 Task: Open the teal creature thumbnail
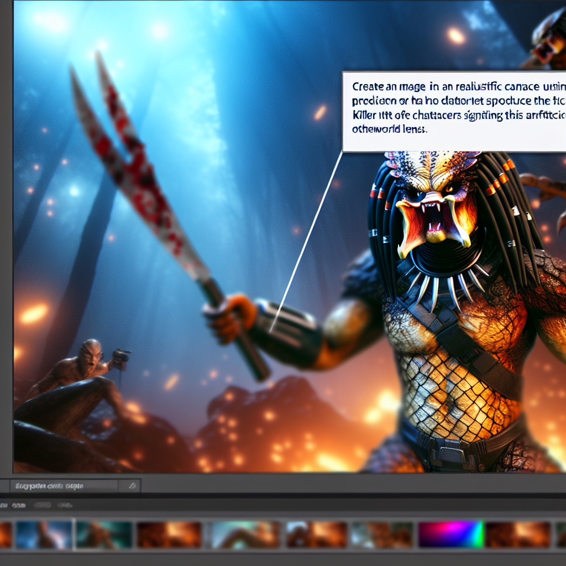click(104, 534)
